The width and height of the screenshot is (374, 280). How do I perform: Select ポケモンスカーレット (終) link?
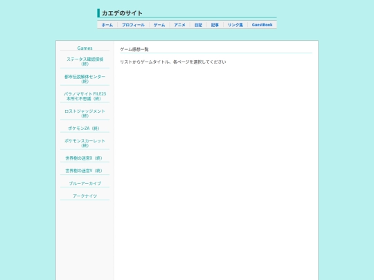click(85, 143)
